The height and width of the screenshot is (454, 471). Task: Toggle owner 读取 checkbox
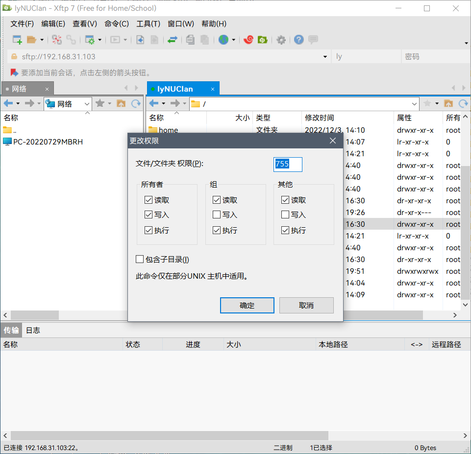pos(149,200)
